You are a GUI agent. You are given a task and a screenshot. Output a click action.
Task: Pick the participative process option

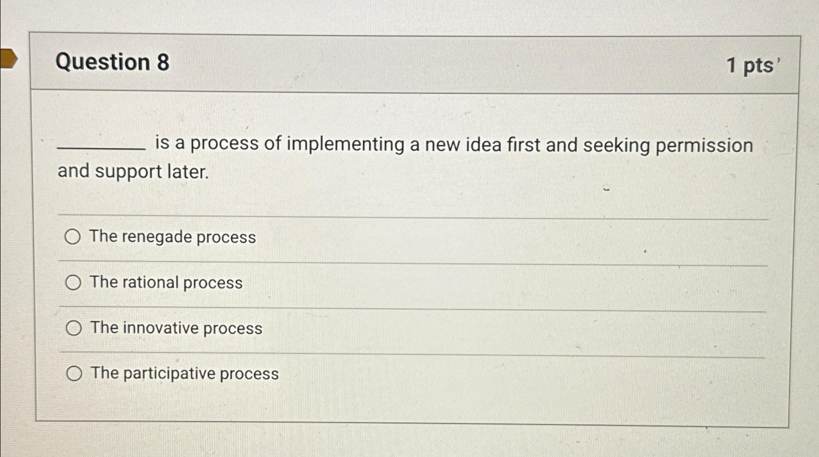tap(73, 373)
